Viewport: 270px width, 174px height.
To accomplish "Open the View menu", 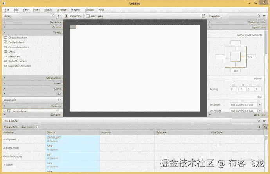I will (25, 10).
